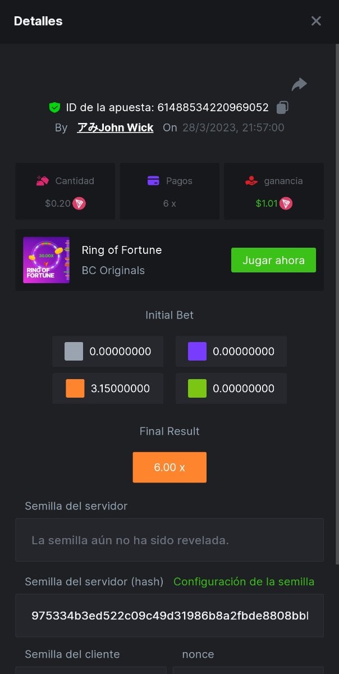The height and width of the screenshot is (674, 339).
Task: Click the Cantidad bet amount icon
Action: click(43, 181)
